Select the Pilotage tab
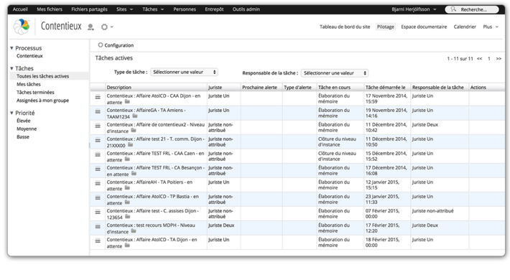The image size is (510, 280). click(x=386, y=27)
